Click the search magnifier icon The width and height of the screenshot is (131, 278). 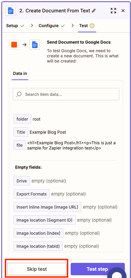[x=19, y=94]
